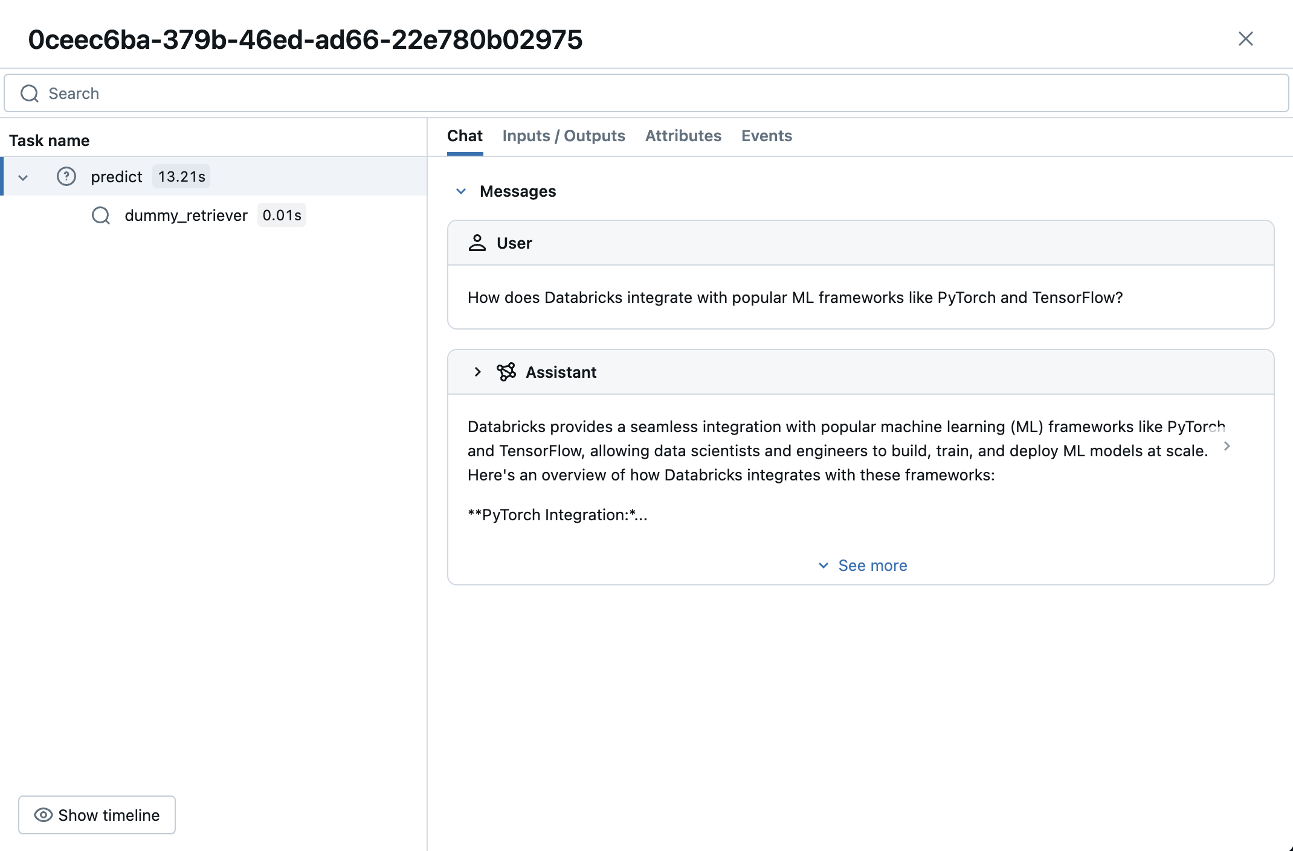This screenshot has height=851, width=1293.
Task: Open the Events tab
Action: 766,136
